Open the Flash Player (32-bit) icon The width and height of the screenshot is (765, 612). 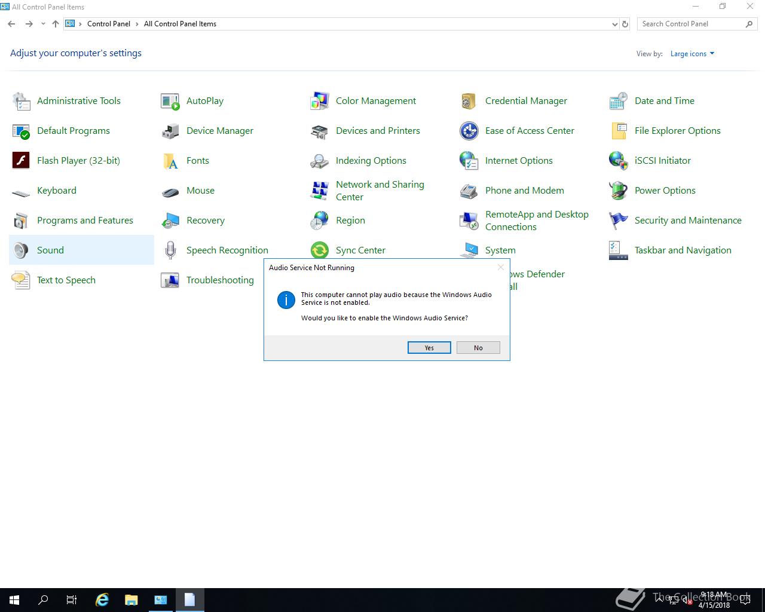click(x=21, y=161)
